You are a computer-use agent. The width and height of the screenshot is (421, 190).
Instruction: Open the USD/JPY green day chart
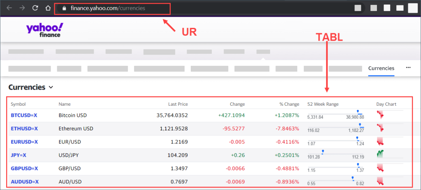pyautogui.click(x=381, y=155)
